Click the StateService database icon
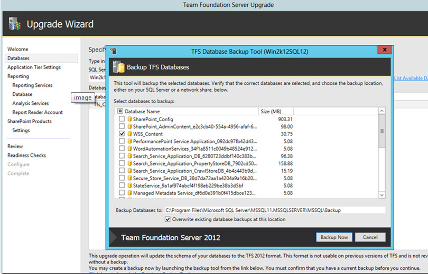 pos(129,185)
